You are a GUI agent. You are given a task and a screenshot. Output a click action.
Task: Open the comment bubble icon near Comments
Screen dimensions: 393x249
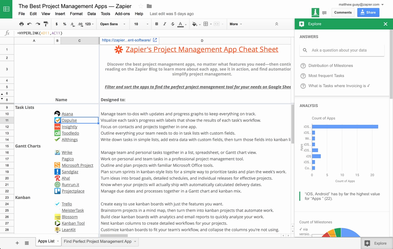tap(324, 13)
